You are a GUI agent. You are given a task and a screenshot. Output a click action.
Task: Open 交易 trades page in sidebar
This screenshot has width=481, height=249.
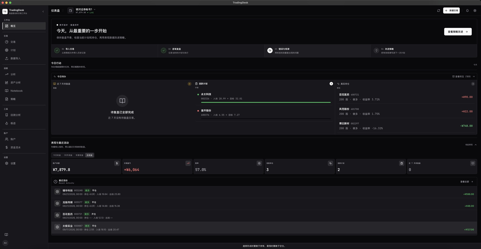[24, 42]
